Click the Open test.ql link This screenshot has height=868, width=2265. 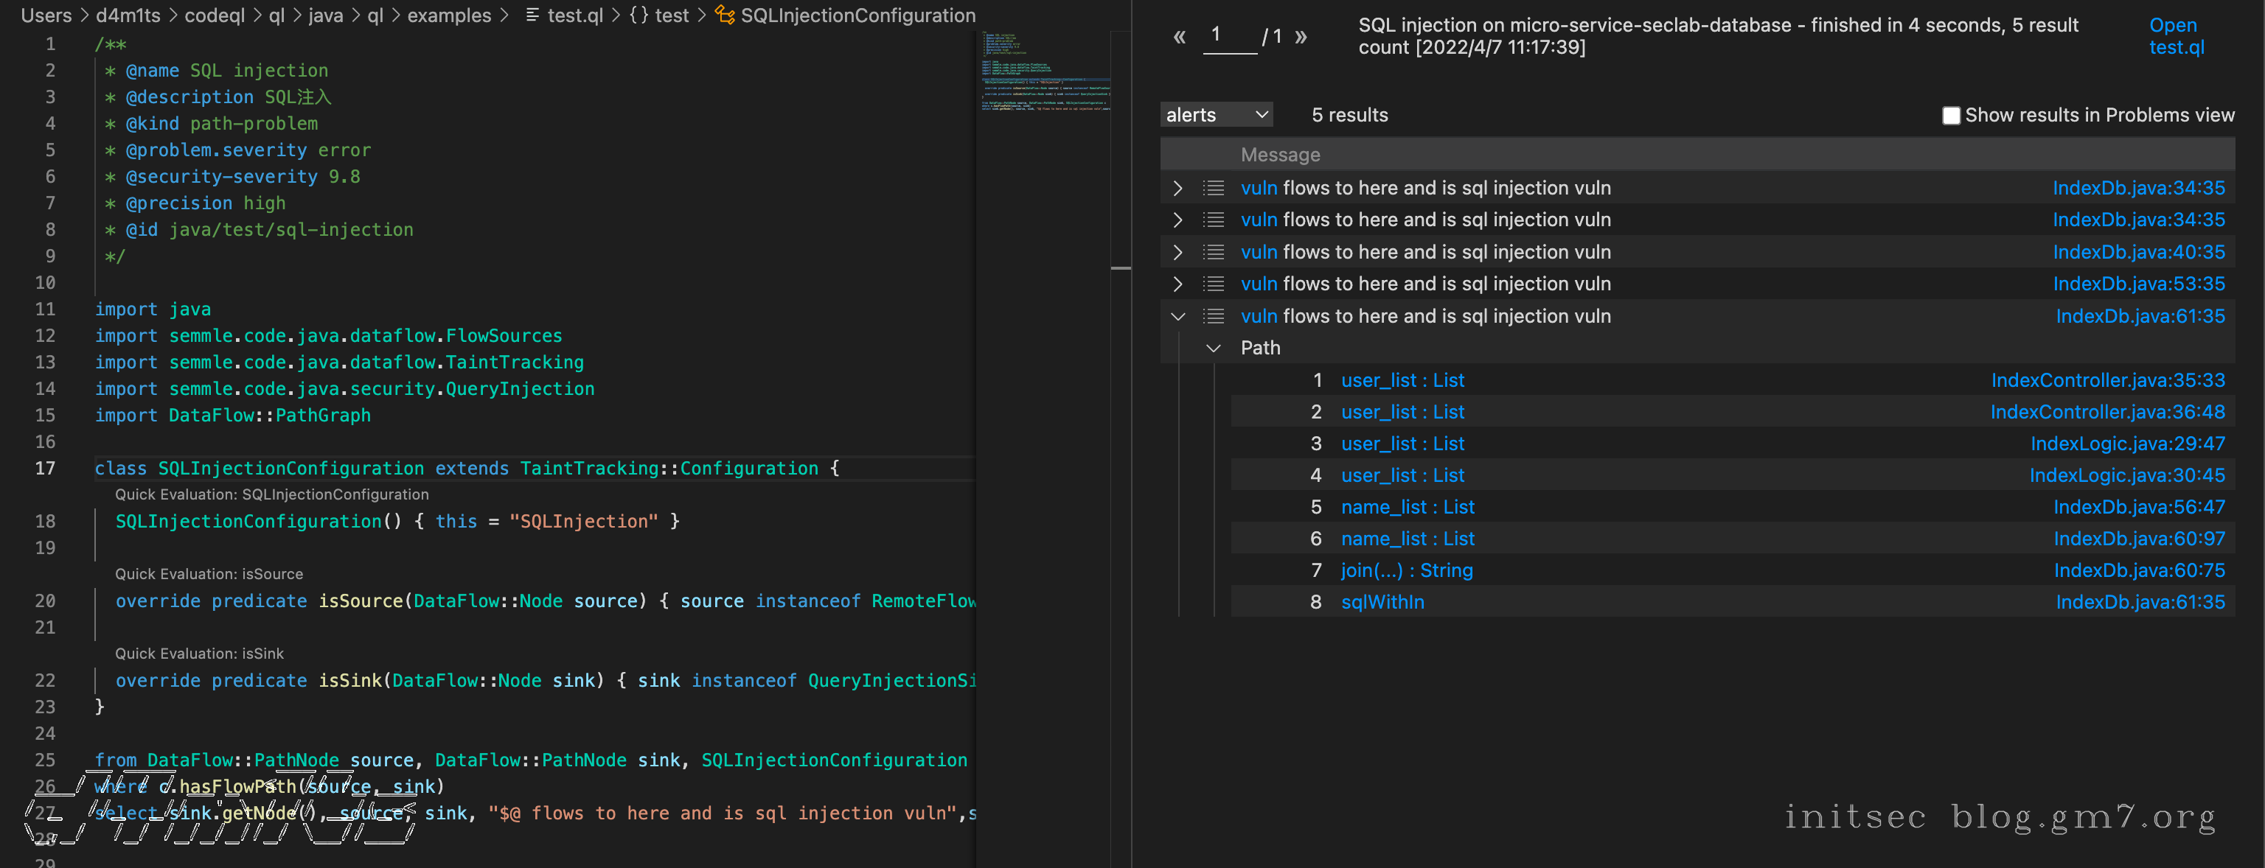tap(2175, 36)
